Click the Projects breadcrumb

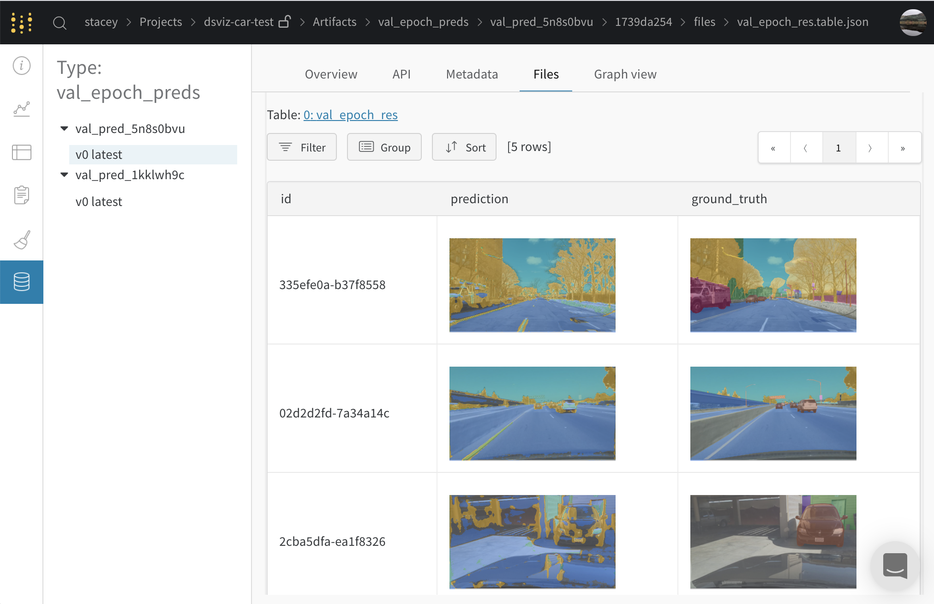coord(161,22)
